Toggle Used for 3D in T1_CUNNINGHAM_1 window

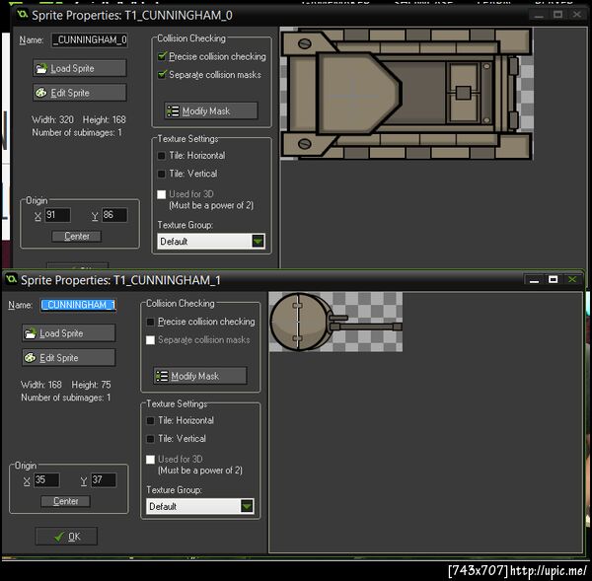point(150,460)
